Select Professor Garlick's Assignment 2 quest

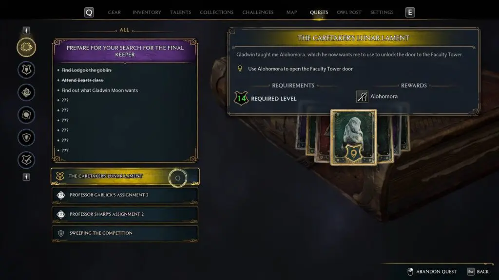(125, 195)
